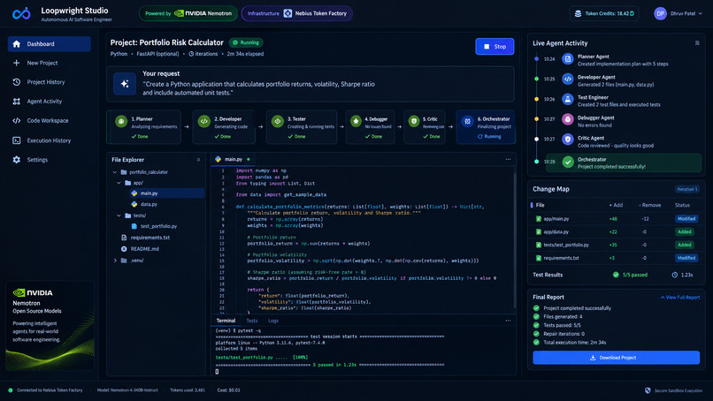Open Execution History in sidebar
Viewport: 713px width, 401px height.
(50, 140)
